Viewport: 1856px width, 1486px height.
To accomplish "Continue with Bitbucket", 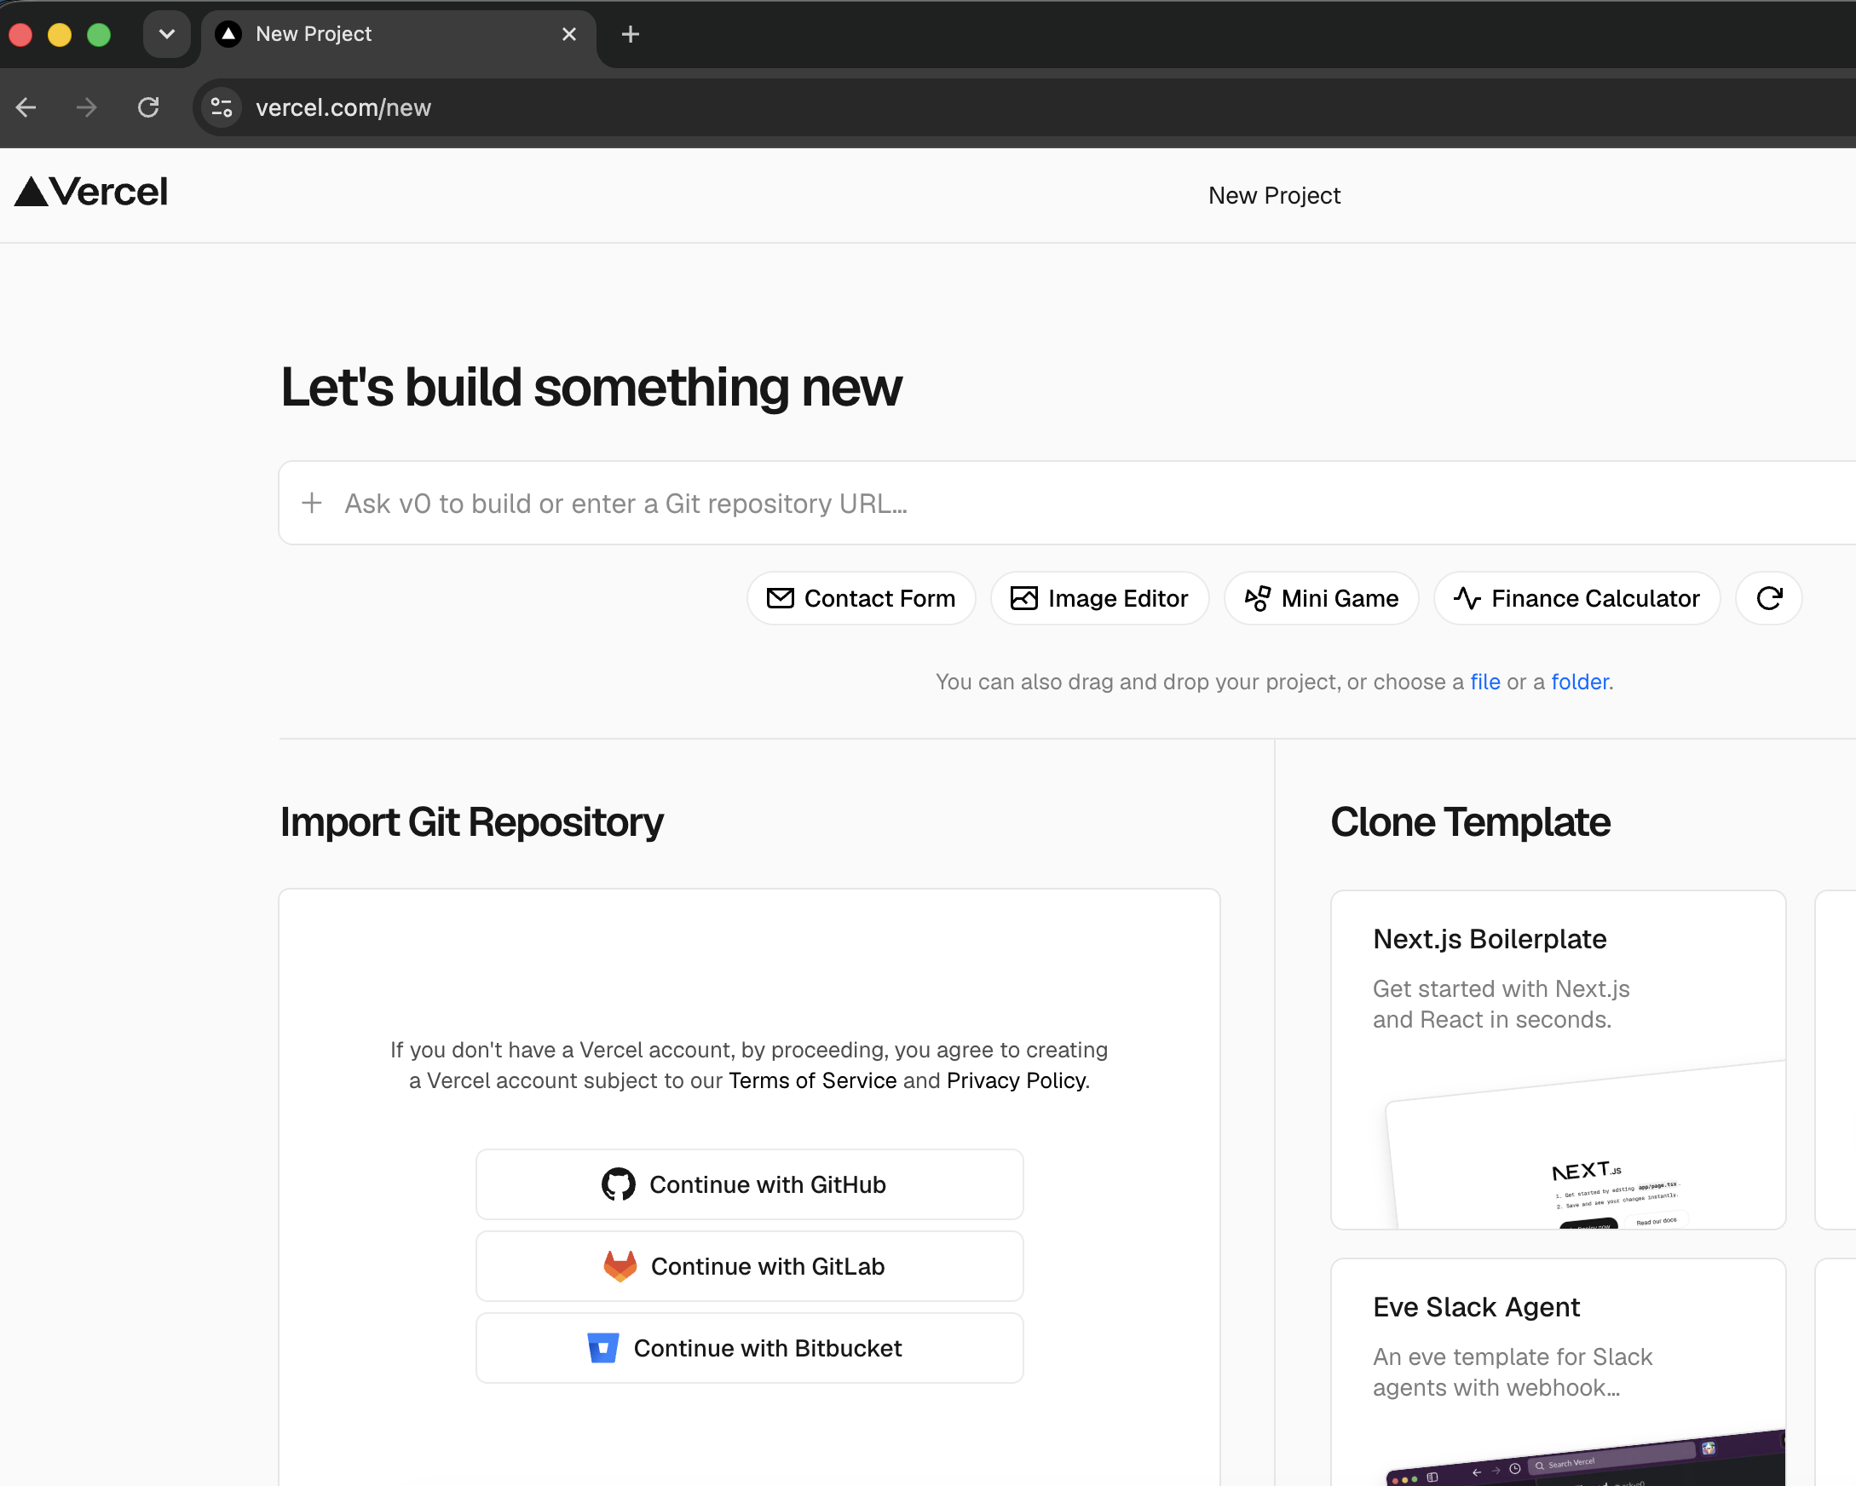I will click(750, 1348).
